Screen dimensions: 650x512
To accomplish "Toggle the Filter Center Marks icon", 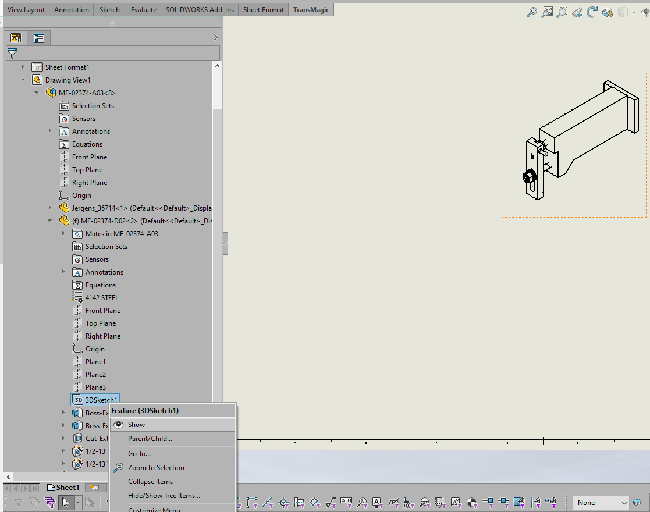I will click(283, 503).
